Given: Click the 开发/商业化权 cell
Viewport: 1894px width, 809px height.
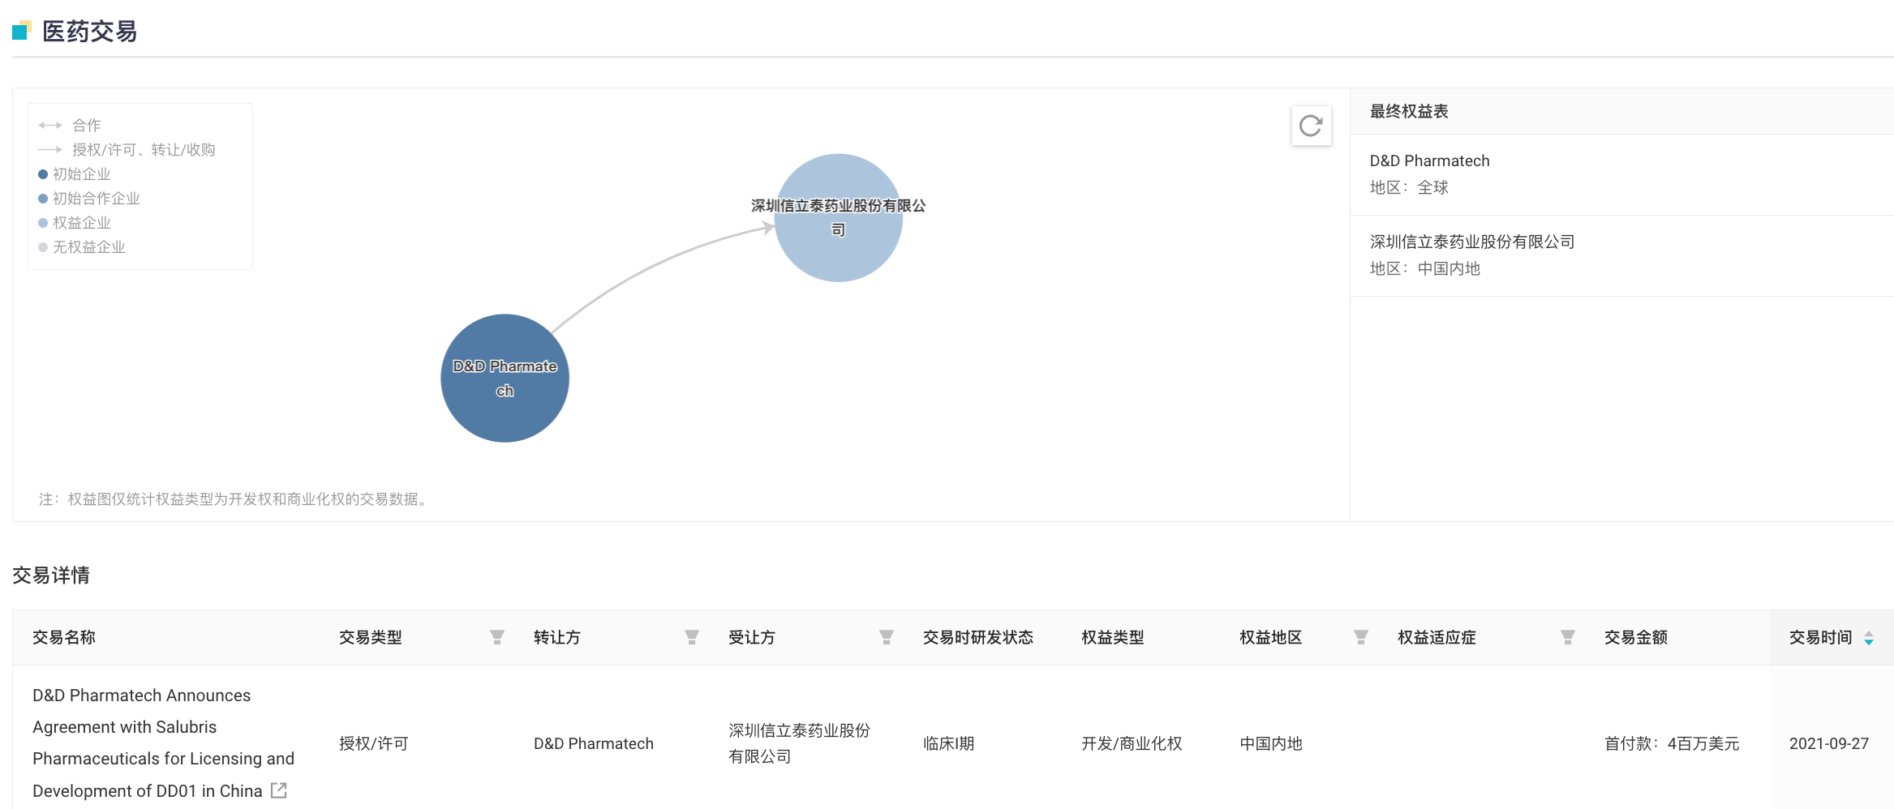Looking at the screenshot, I should (1132, 743).
